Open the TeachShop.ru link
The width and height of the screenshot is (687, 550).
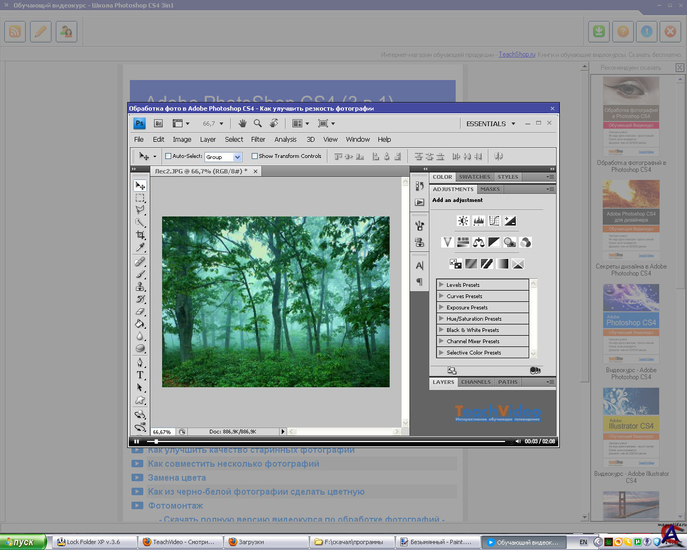click(x=517, y=54)
